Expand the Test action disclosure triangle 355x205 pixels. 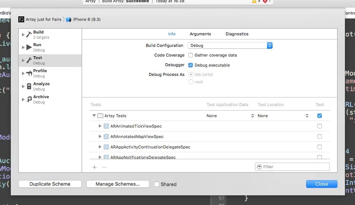(x=23, y=60)
